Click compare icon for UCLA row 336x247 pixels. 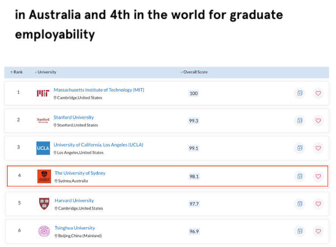point(300,148)
